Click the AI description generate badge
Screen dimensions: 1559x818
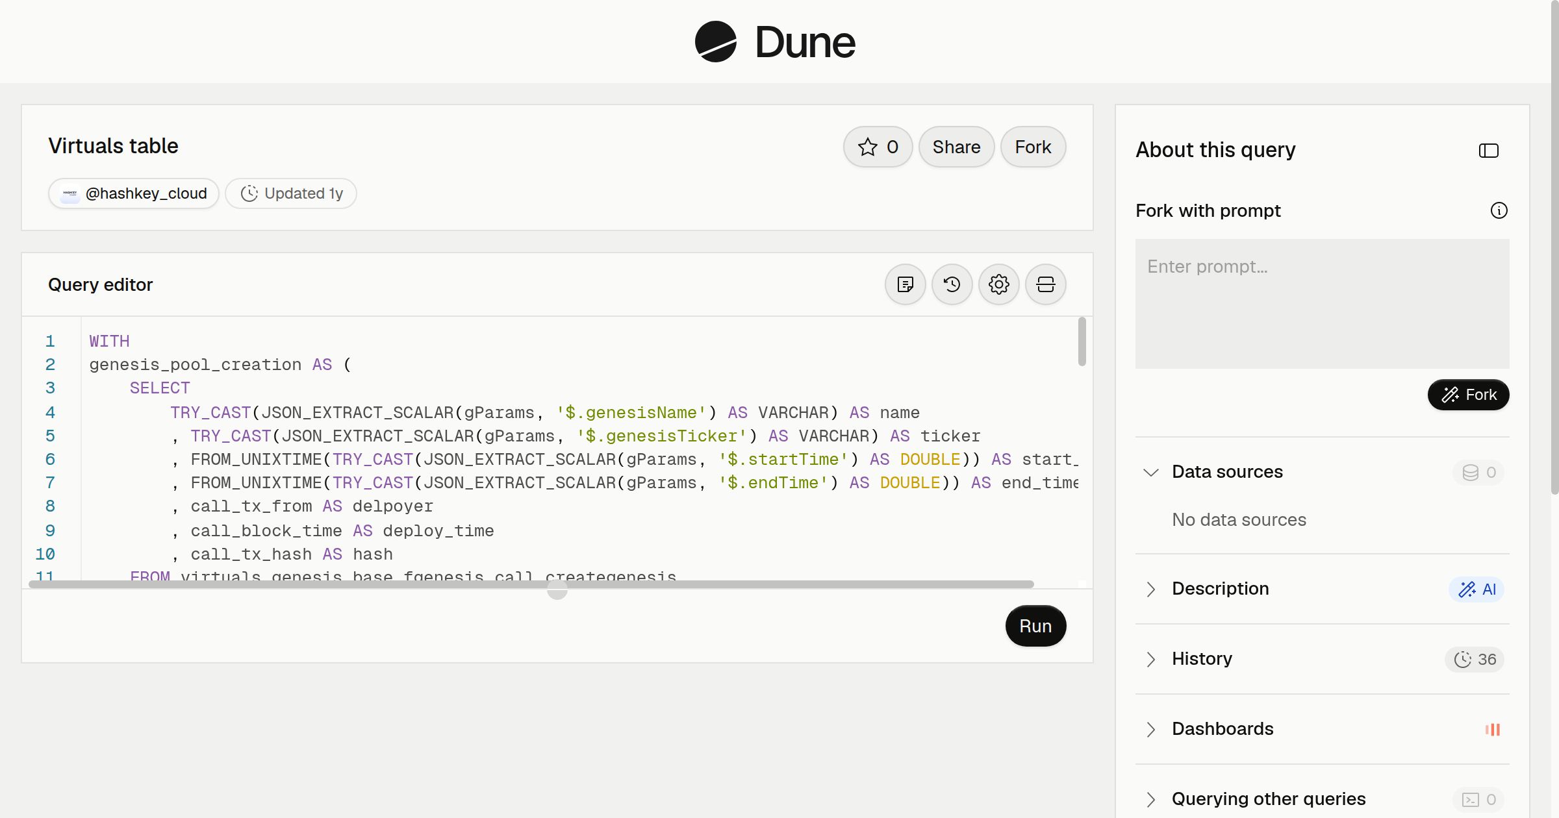[1476, 589]
